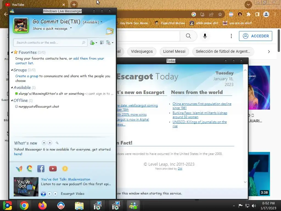This screenshot has height=211, width=281.
Task: Open the add contact icon in Messenger
Action: coord(92,43)
